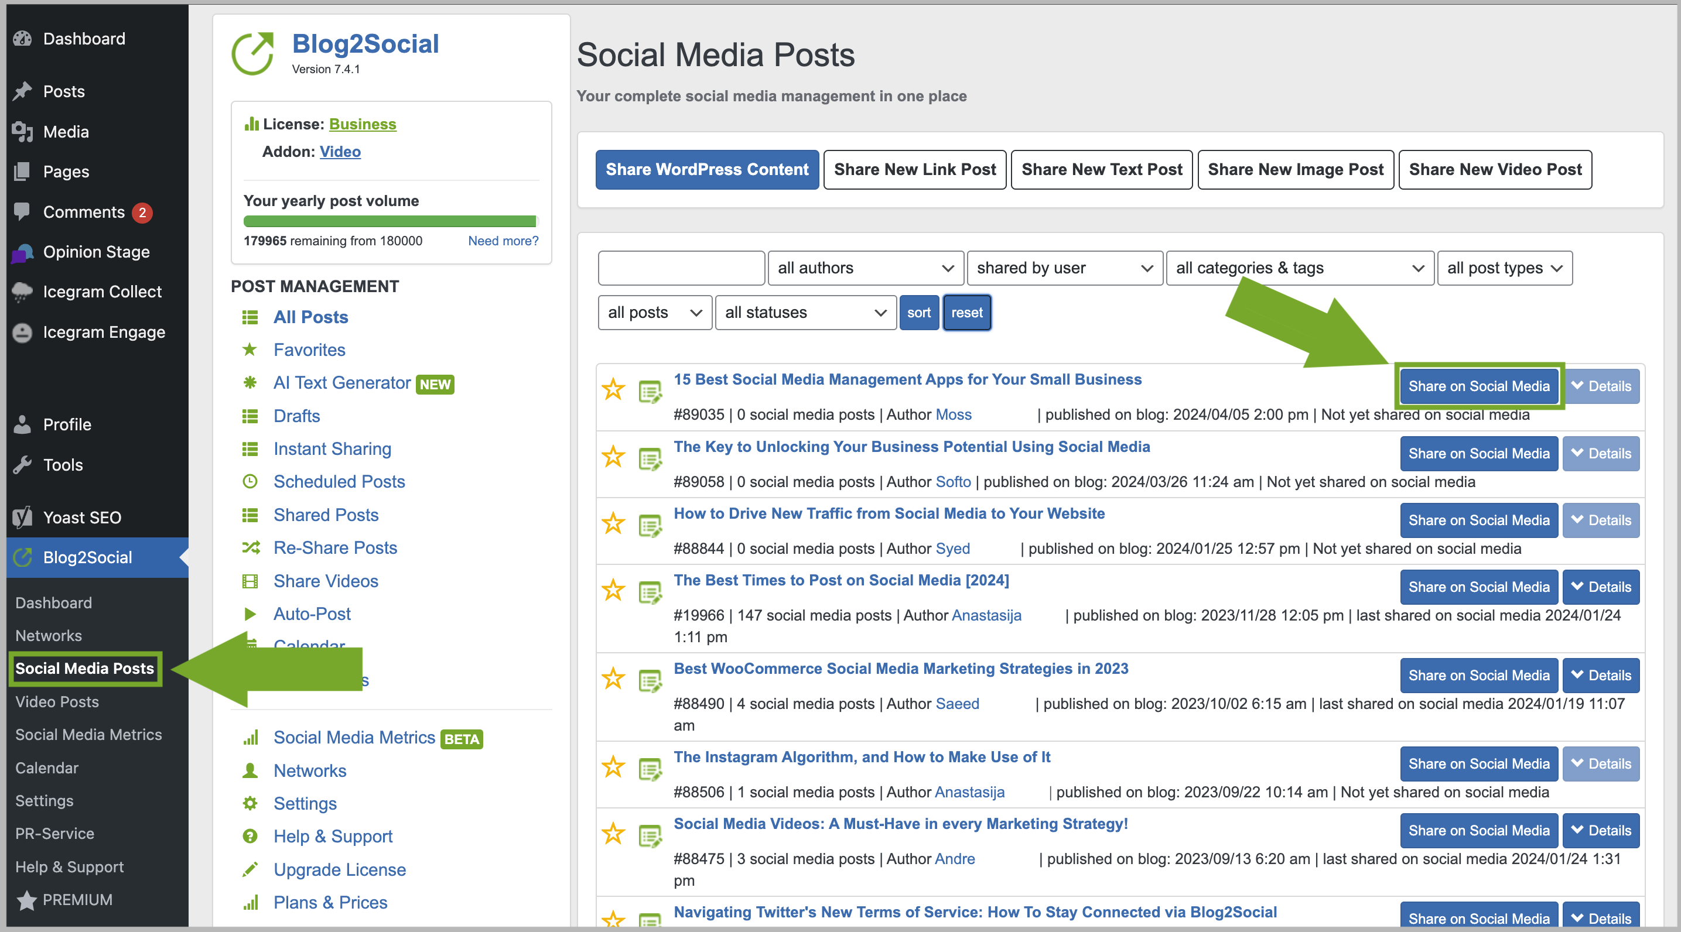This screenshot has width=1681, height=932.
Task: Click the Video addon link
Action: pyautogui.click(x=340, y=151)
